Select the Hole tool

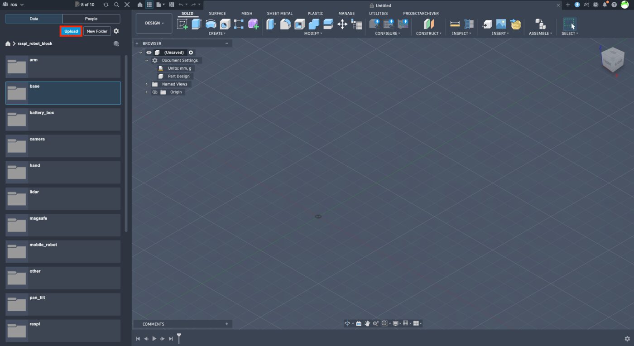point(225,24)
